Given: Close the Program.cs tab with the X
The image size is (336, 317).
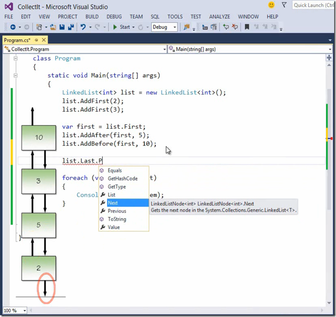Looking at the screenshot, I should coord(44,40).
